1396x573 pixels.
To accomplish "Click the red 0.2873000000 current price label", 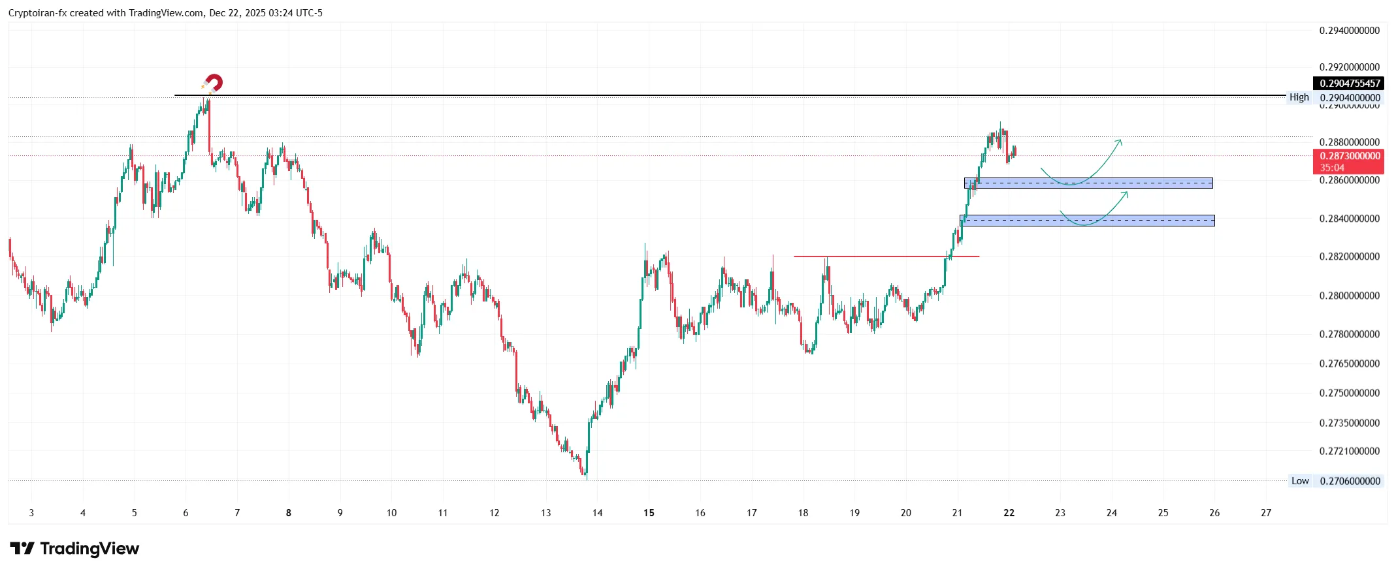I will click(1350, 157).
